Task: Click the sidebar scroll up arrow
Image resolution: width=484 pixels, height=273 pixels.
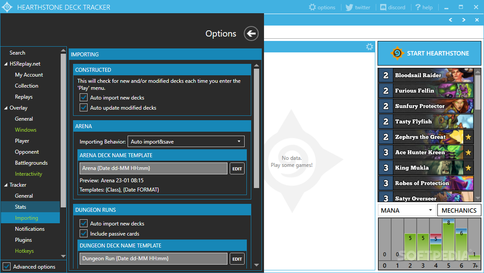Action: point(63,50)
